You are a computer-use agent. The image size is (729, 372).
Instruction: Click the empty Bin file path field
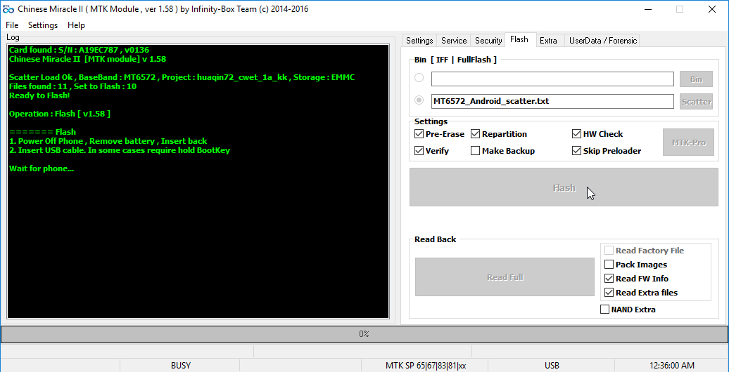point(552,79)
